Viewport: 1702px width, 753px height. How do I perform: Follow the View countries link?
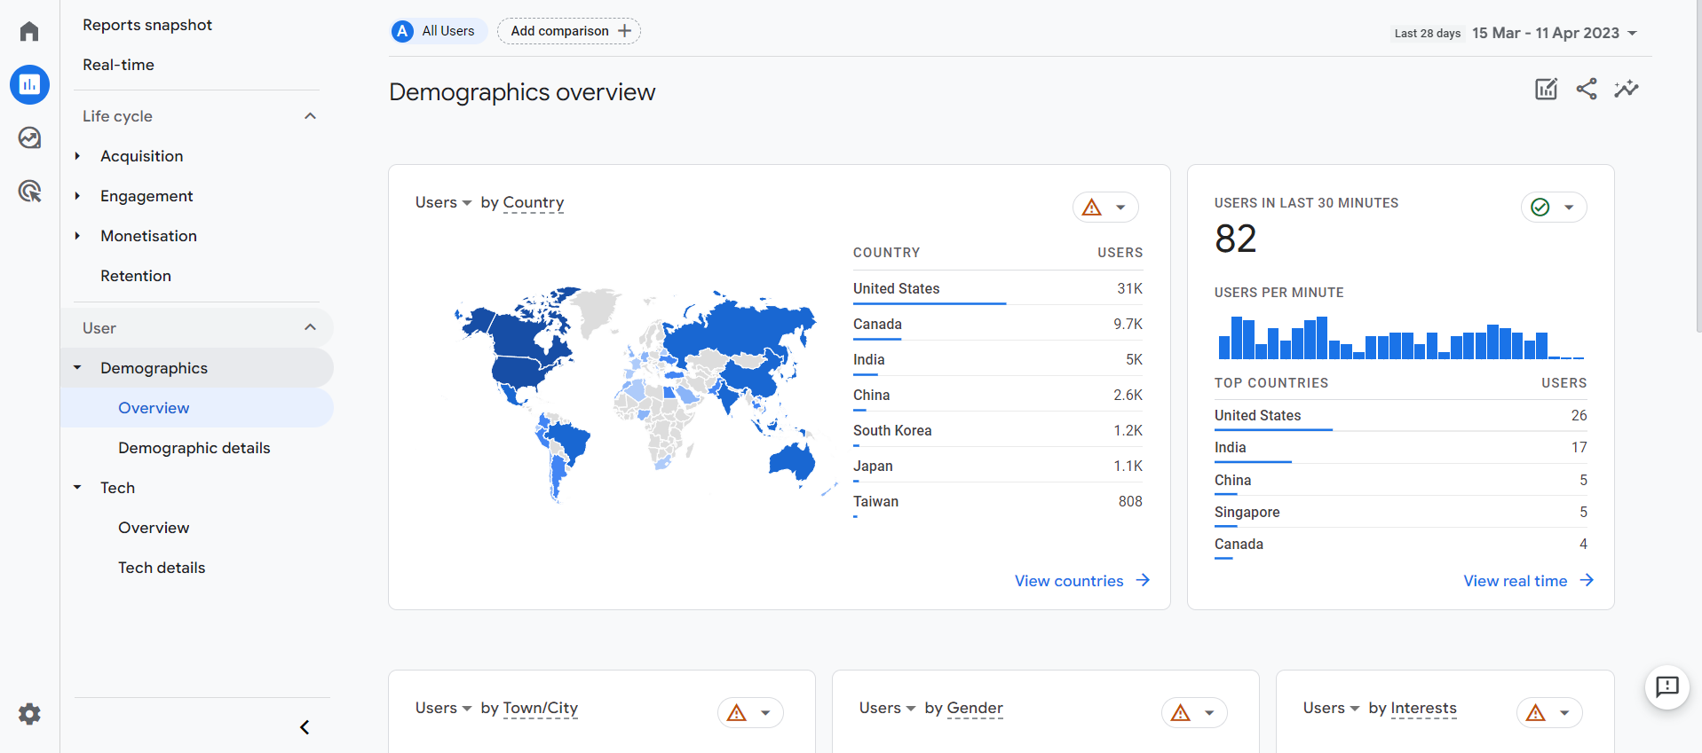pos(1081,581)
